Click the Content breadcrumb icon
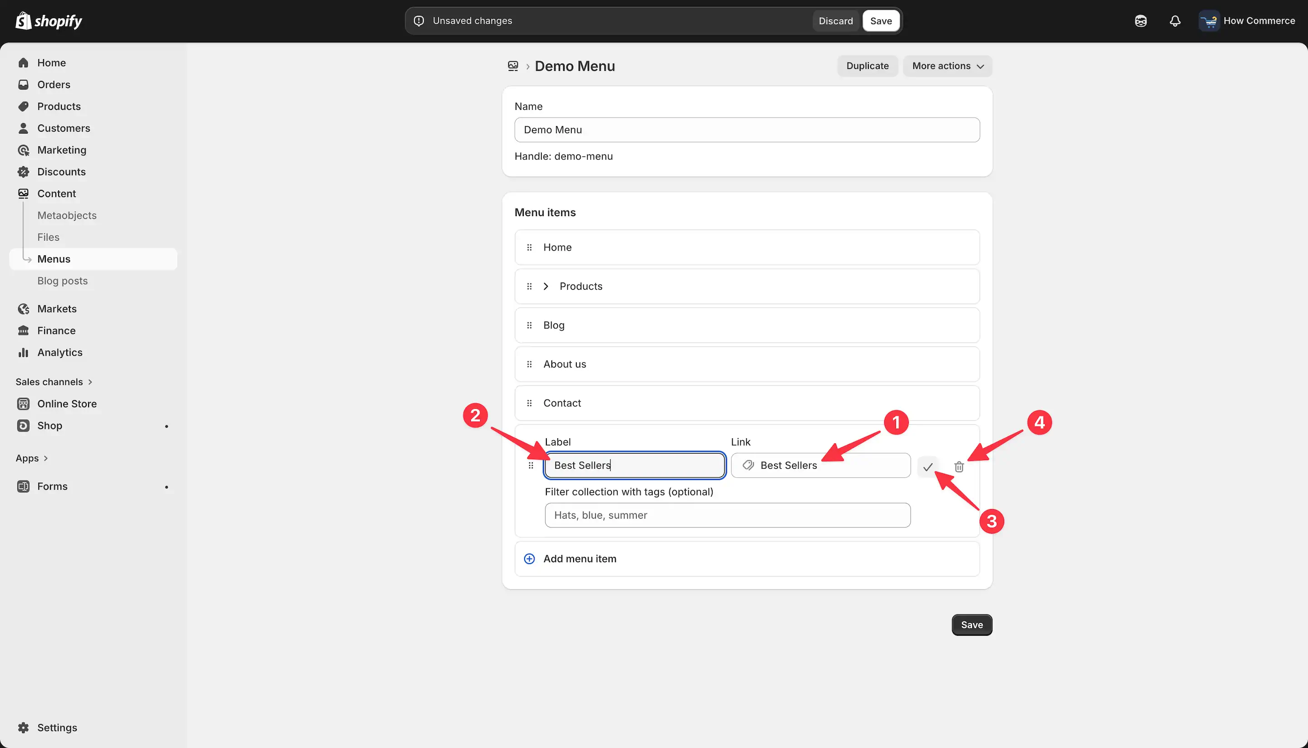 click(x=513, y=66)
